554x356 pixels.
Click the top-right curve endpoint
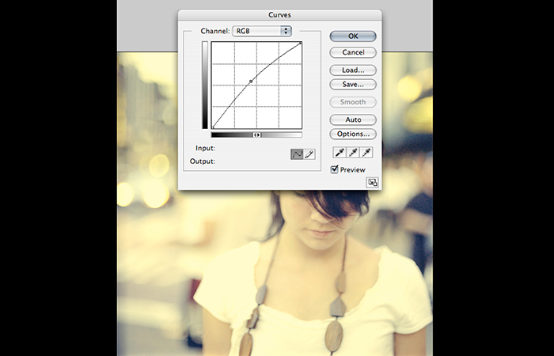pyautogui.click(x=300, y=43)
